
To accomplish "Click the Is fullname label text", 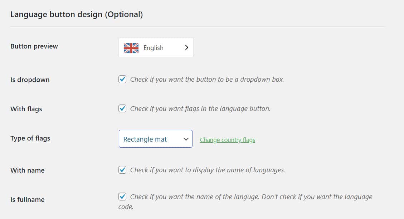I will point(28,199).
